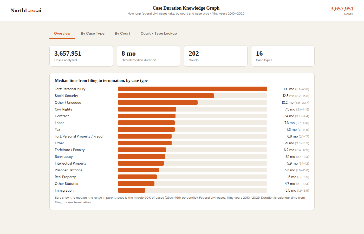Screen dimensions: 364x234
Task: Click the Social Security duration bar
Action: click(166, 96)
